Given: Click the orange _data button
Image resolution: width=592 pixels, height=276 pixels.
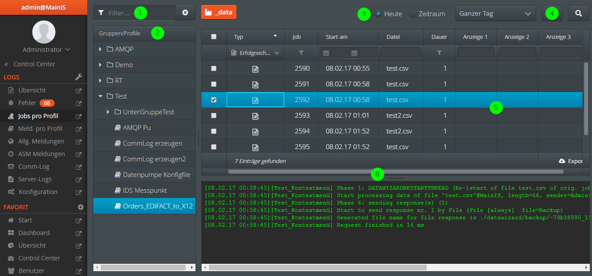Looking at the screenshot, I should point(219,13).
